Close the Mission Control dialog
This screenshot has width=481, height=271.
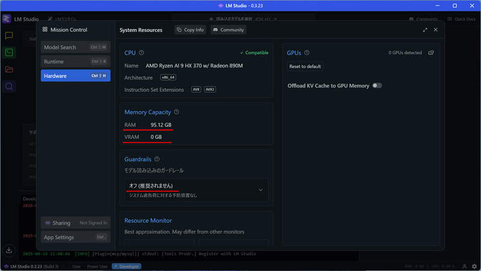coord(435,30)
